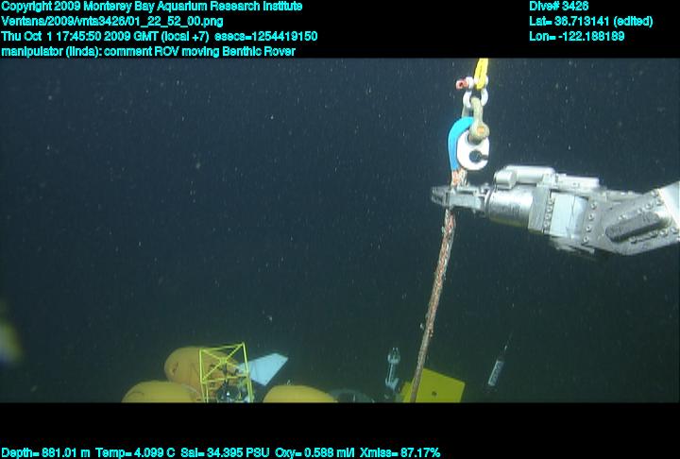The width and height of the screenshot is (680, 459).
Task: Click the esecs=1254419150 value
Action: [265, 36]
